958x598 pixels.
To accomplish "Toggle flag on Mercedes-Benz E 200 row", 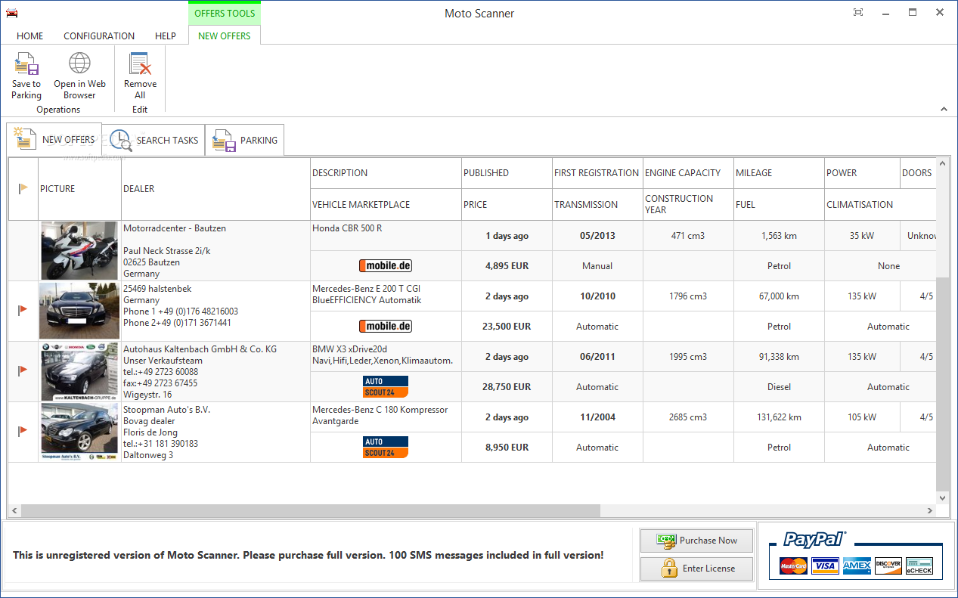I will (23, 309).
